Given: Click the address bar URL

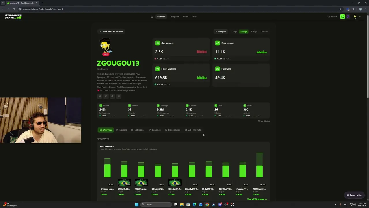Looking at the screenshot, I should (x=43, y=9).
